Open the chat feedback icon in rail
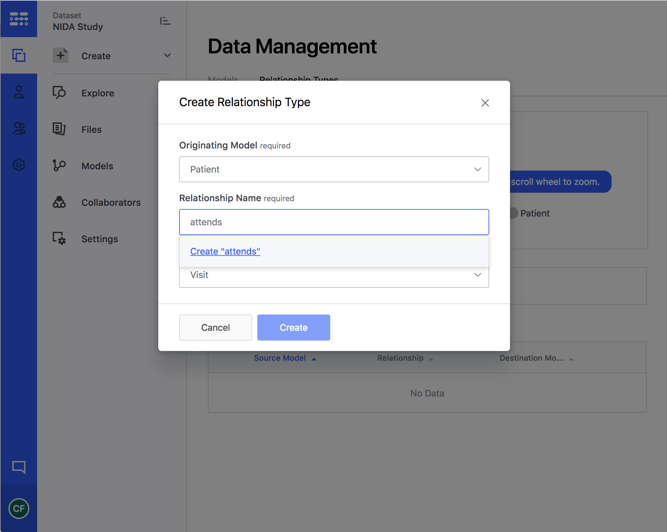667x532 pixels. click(19, 467)
